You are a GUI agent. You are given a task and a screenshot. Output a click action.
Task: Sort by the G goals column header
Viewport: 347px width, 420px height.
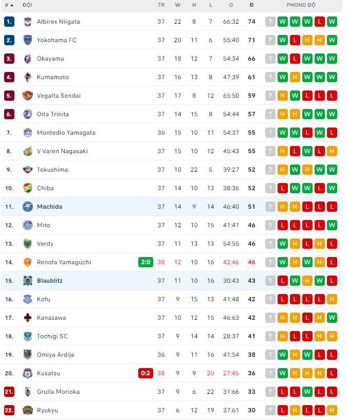pos(231,5)
